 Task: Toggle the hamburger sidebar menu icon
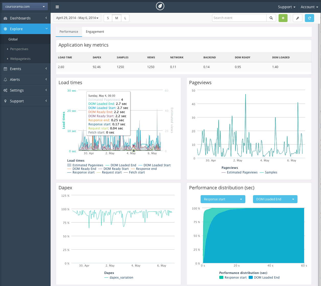(57, 7)
